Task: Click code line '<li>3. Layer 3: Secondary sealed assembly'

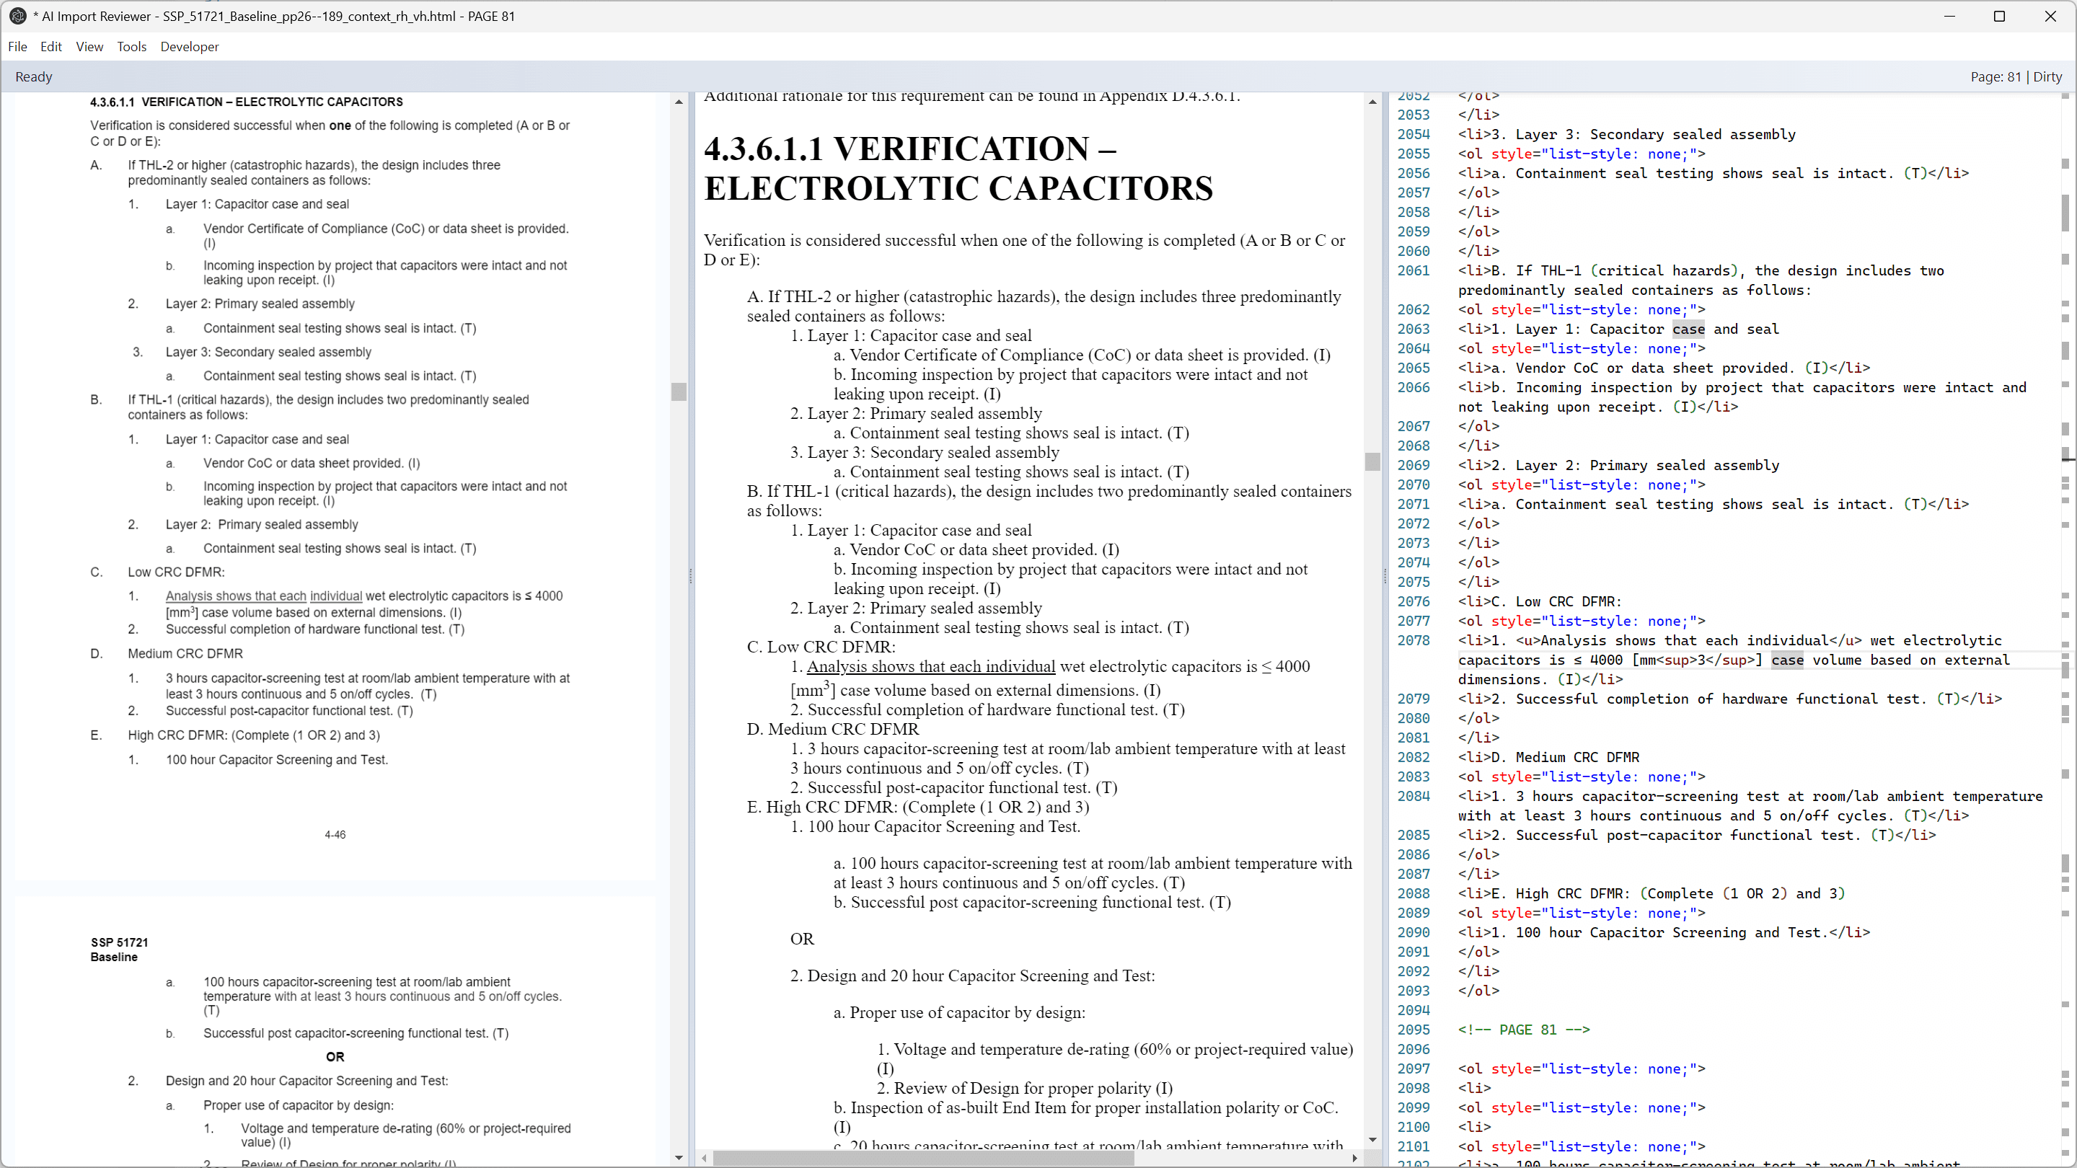Action: (1627, 135)
